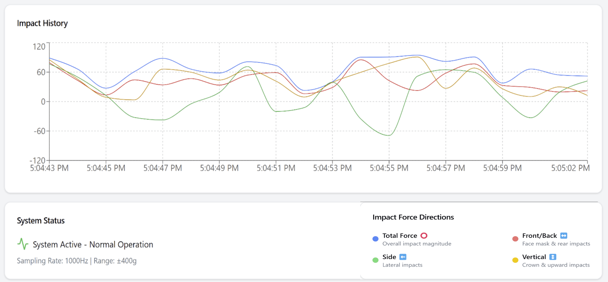Click the Total Force legend label

coord(400,236)
